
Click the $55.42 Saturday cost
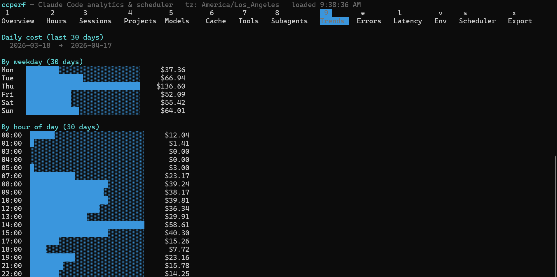(173, 103)
